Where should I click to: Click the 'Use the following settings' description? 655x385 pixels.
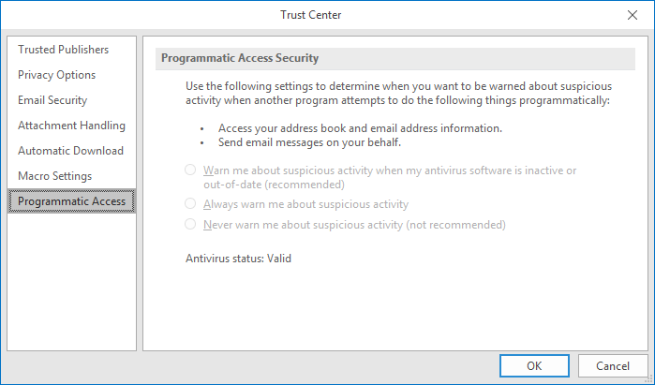point(397,93)
